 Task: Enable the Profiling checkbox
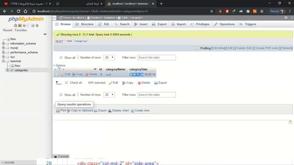click(x=198, y=48)
